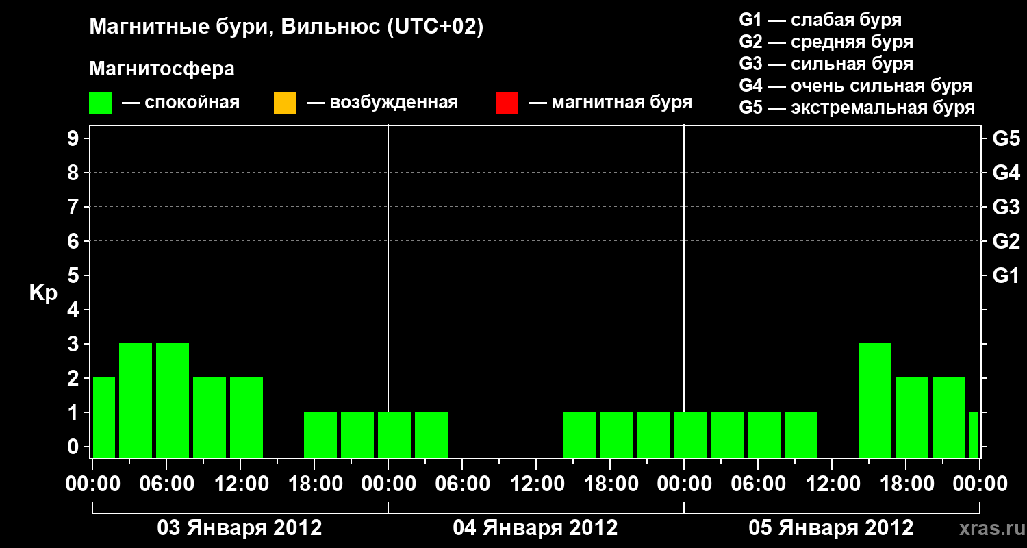1027x548 pixels.
Task: Select the 'G1 — слабая буря' description
Action: click(820, 20)
